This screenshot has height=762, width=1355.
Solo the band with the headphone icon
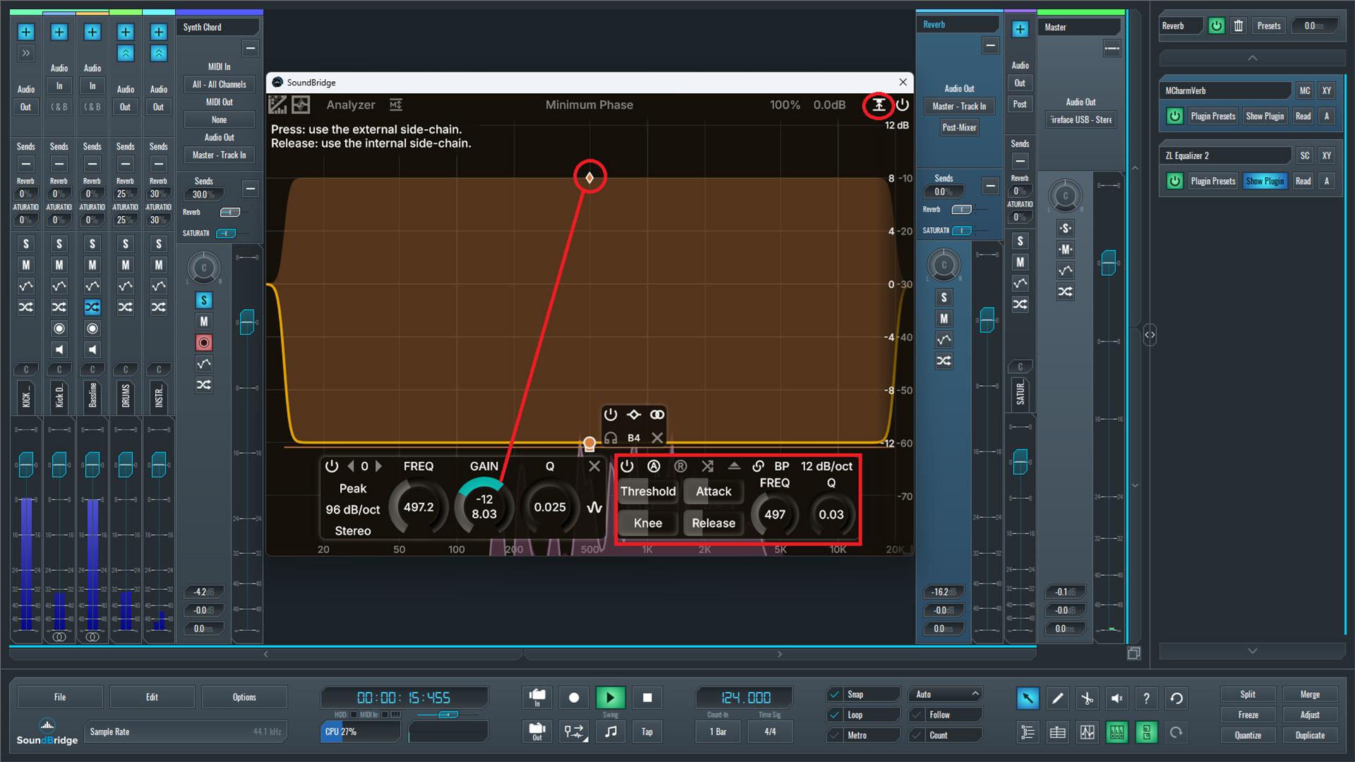[610, 437]
